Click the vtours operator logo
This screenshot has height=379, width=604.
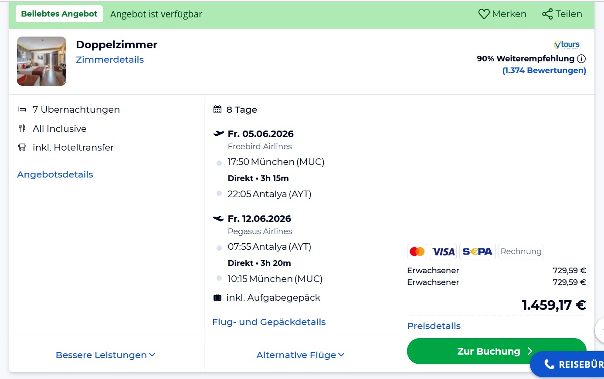pyautogui.click(x=567, y=45)
